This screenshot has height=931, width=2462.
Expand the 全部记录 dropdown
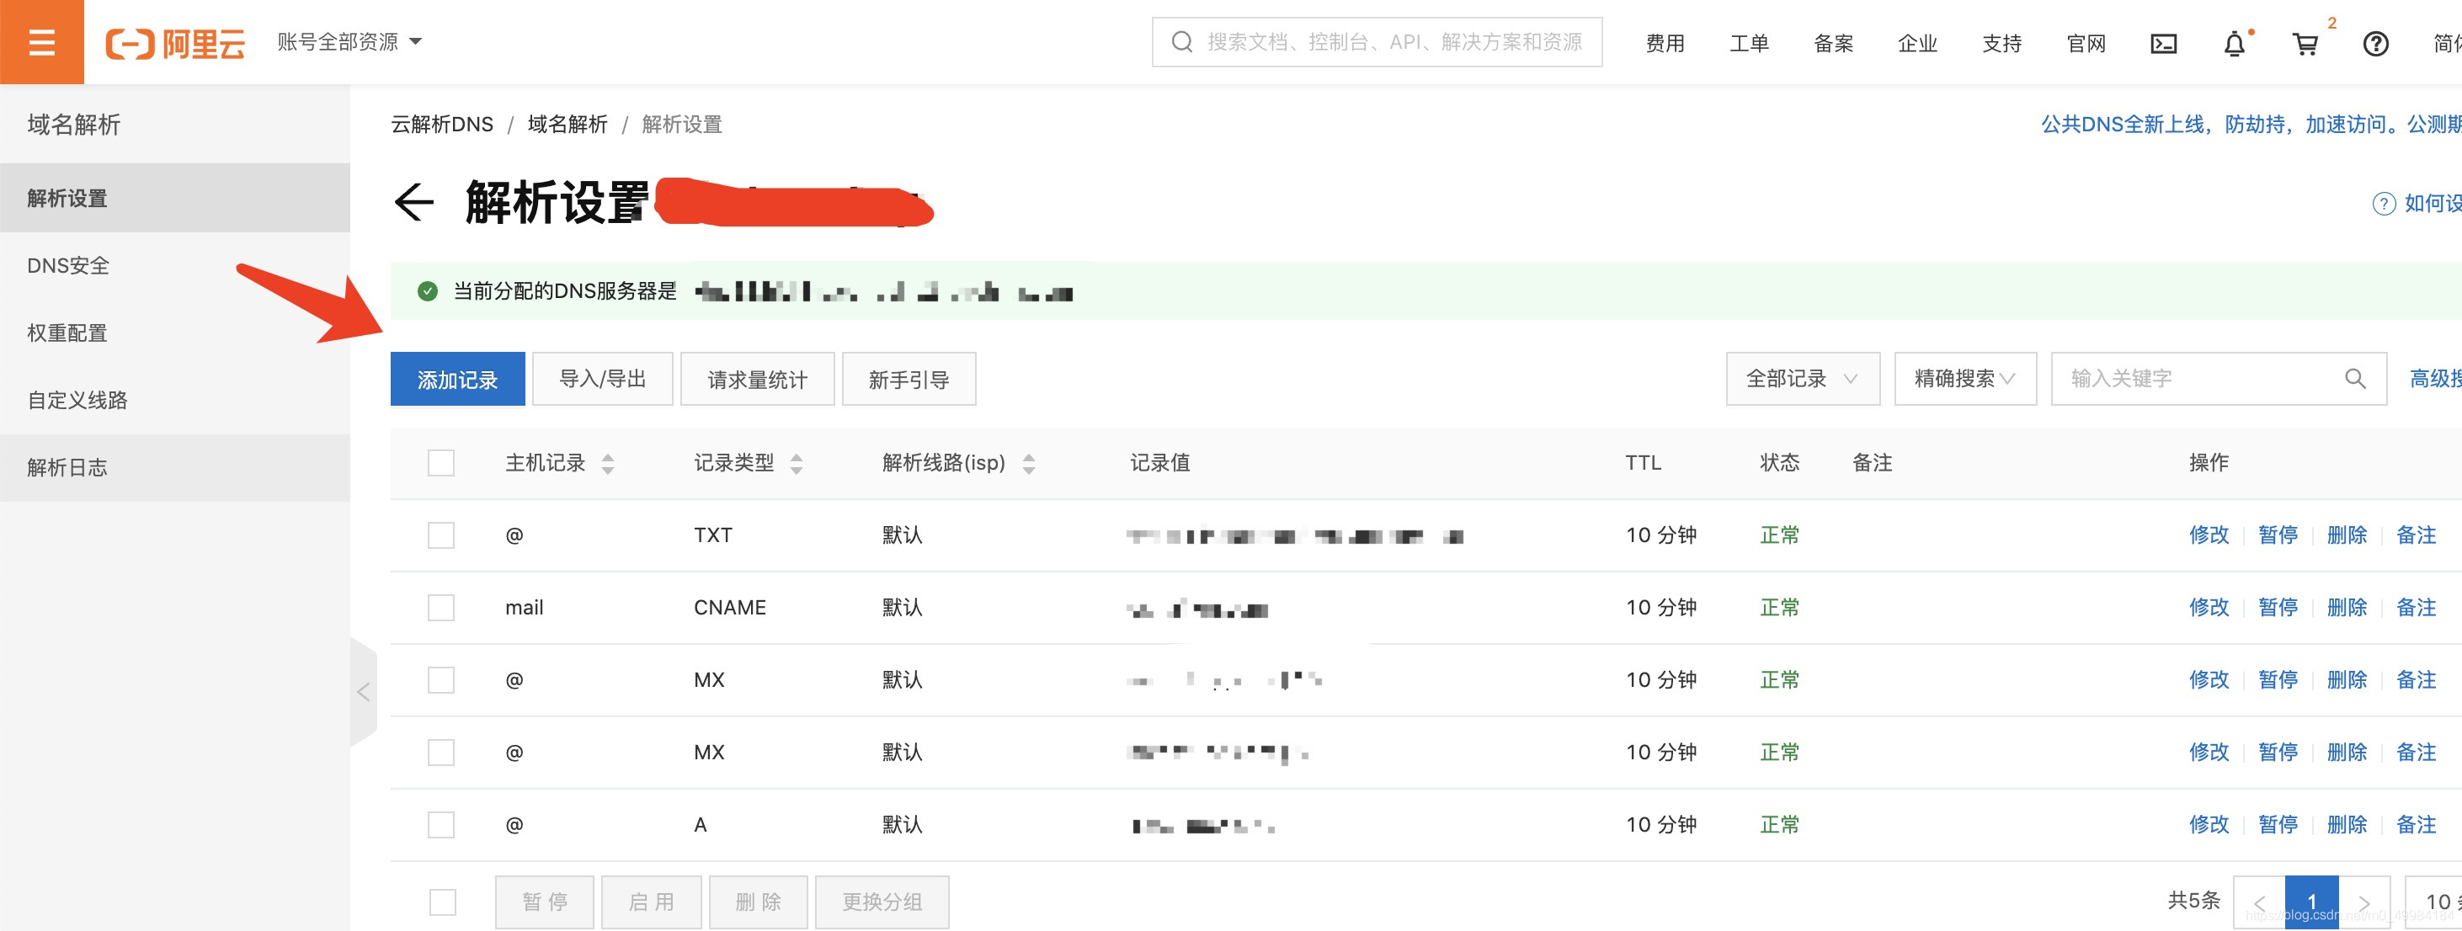pos(1802,379)
